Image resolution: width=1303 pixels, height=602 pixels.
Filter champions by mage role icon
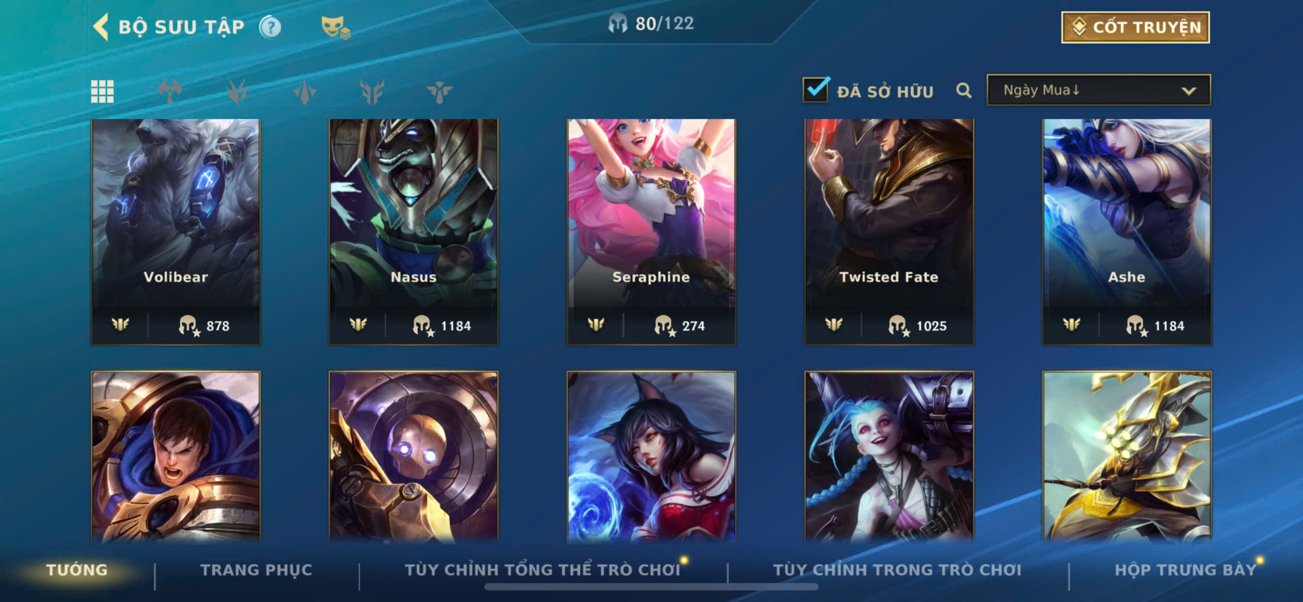point(237,92)
